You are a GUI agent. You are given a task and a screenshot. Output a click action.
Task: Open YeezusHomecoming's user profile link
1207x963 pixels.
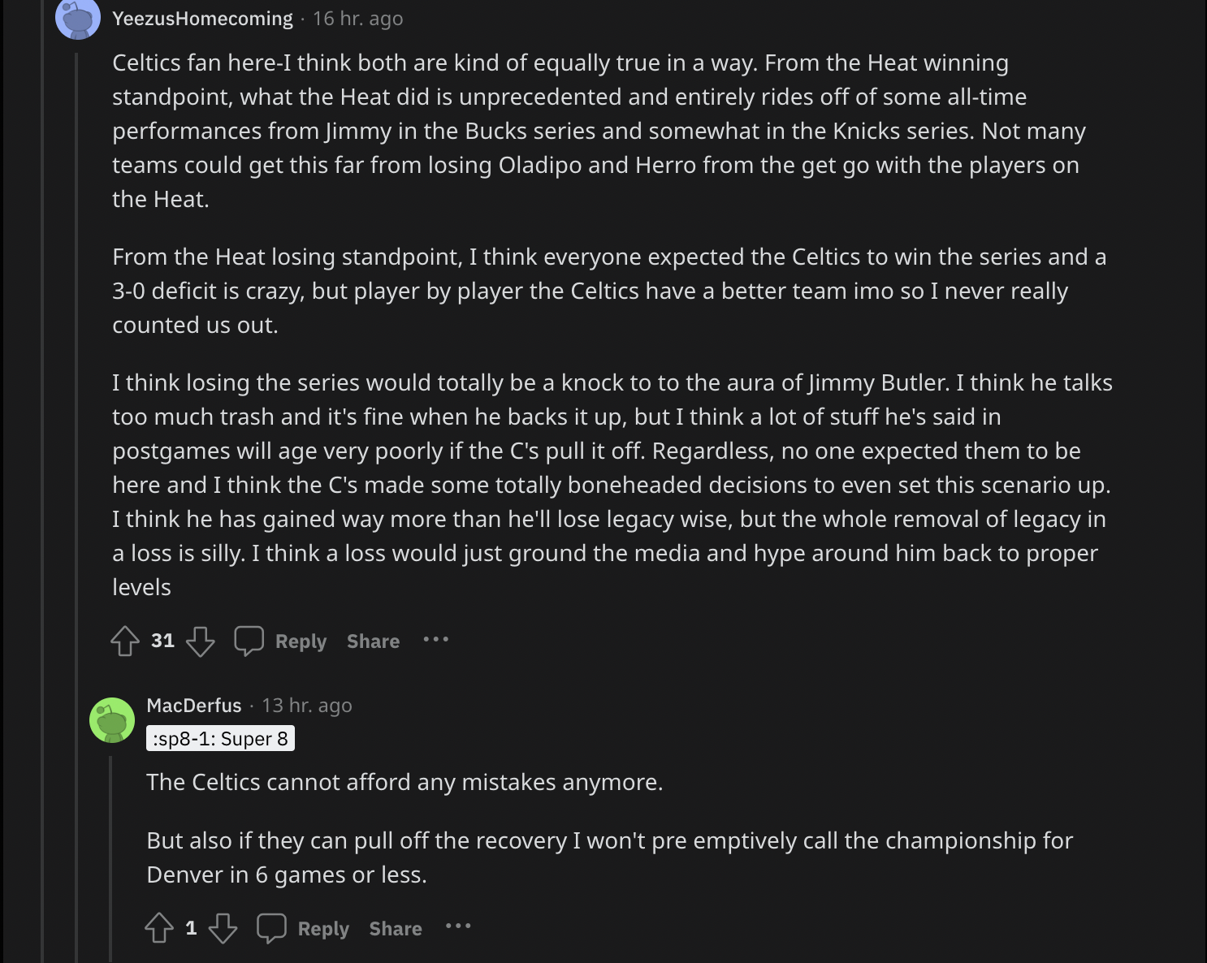202,19
